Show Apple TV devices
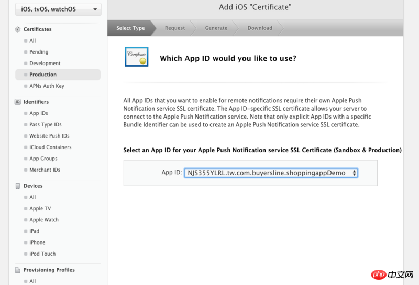The image size is (419, 285). point(40,208)
